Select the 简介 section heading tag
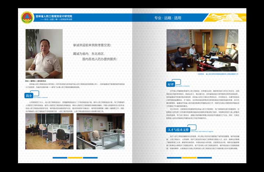264x172 pixels. click(x=29, y=96)
